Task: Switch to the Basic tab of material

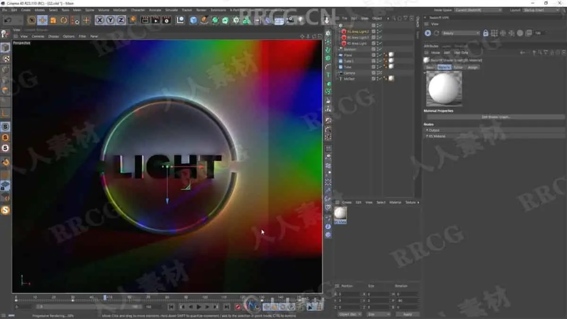Action: click(430, 67)
